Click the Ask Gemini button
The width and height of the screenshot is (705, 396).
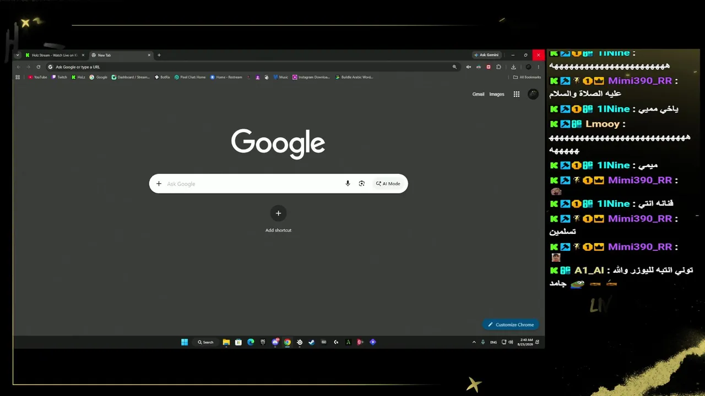click(486, 55)
